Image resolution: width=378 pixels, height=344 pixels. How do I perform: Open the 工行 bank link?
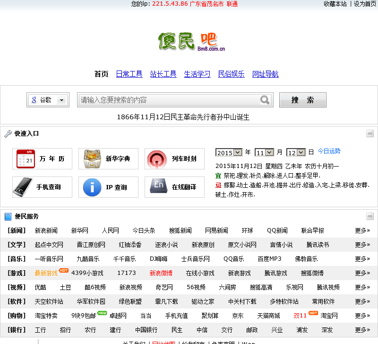40,330
